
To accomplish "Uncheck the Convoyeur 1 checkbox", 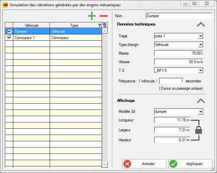I will [x=9, y=37].
